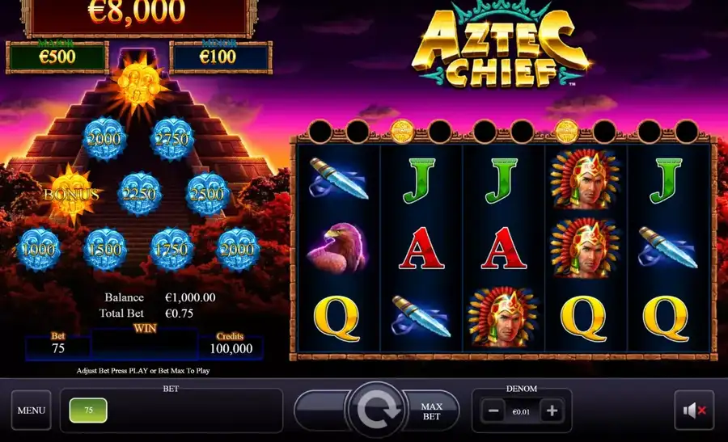Click the golden sun mask atop pyramid
The width and height of the screenshot is (728, 442).
[139, 84]
